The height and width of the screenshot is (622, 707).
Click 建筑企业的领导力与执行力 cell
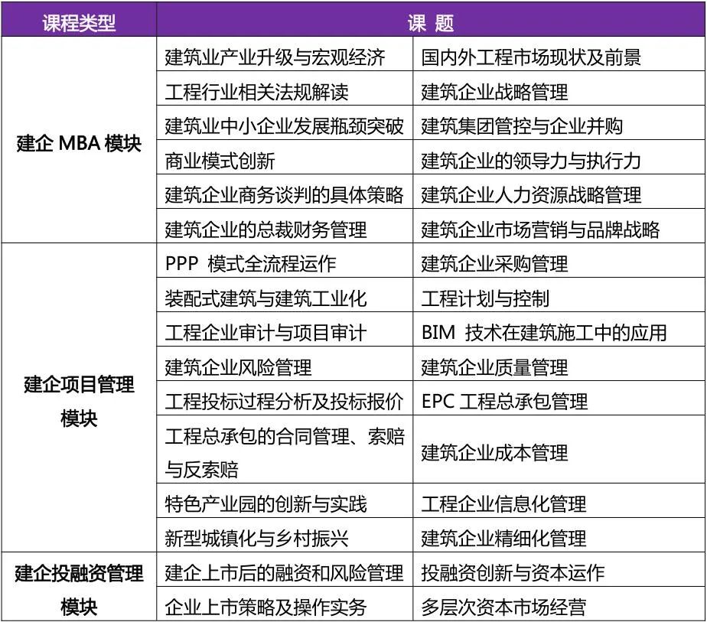pyautogui.click(x=559, y=157)
